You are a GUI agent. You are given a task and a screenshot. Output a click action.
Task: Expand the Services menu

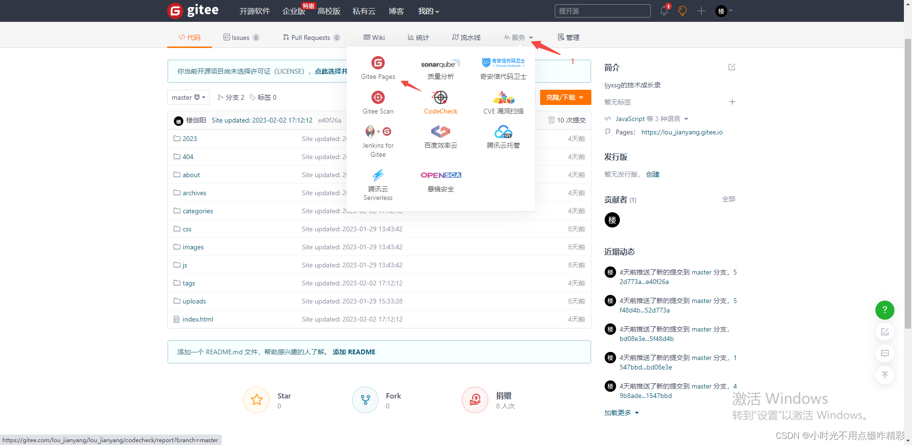click(x=518, y=38)
